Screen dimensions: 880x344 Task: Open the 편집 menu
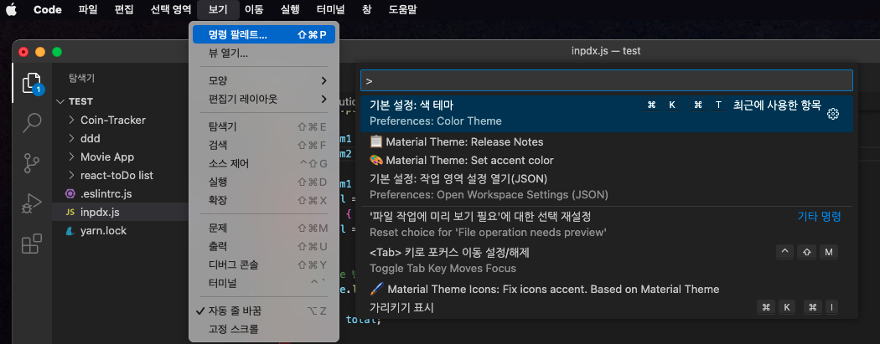click(124, 9)
